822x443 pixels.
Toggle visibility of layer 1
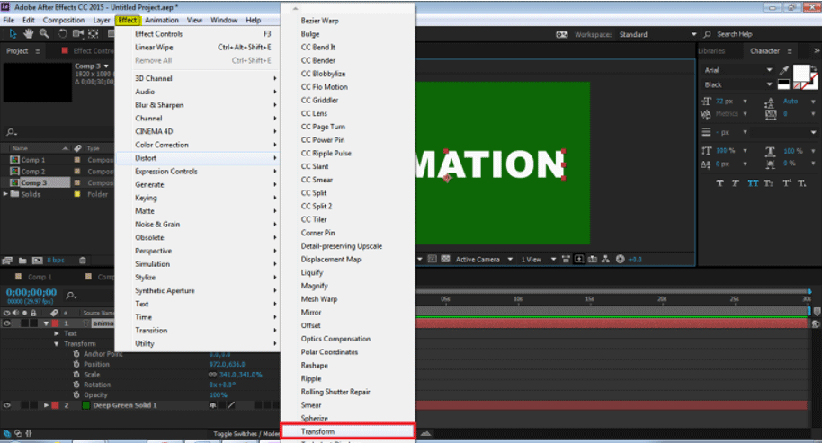[x=7, y=323]
